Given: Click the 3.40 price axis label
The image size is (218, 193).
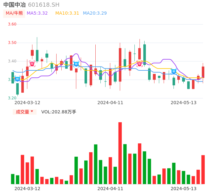Looking at the screenshot, I should (12, 61).
